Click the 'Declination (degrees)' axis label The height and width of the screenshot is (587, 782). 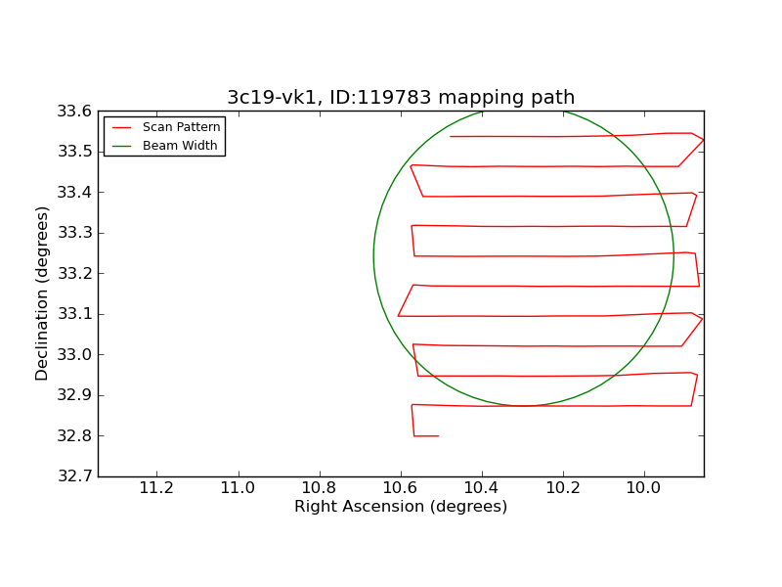(x=41, y=294)
